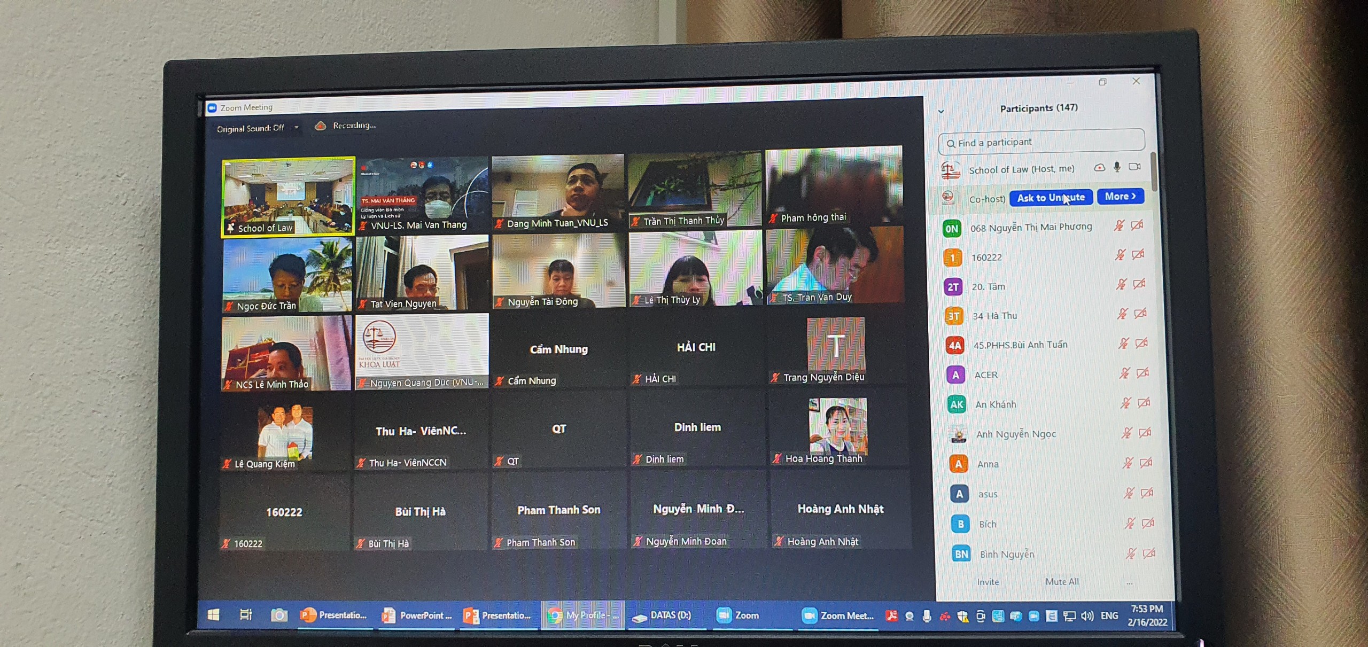Click Mute All button

1061,582
